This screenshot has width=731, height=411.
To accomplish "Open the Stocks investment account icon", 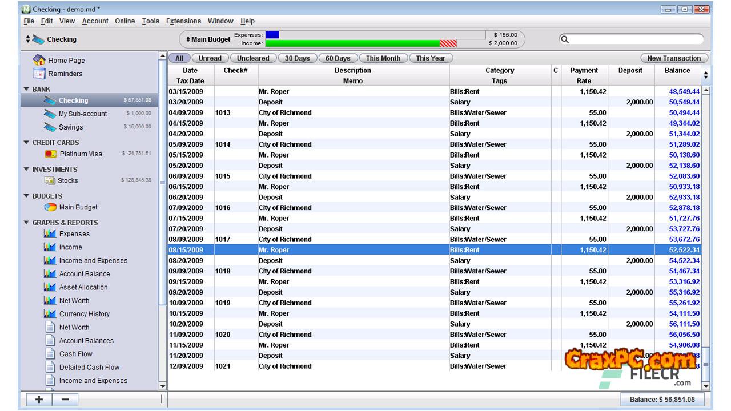I will [50, 180].
